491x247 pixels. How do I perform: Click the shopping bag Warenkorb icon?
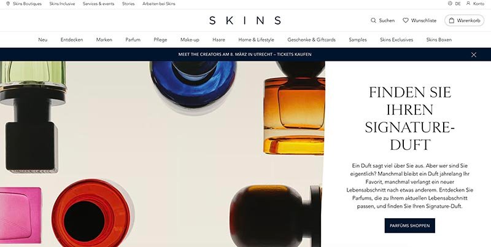click(x=452, y=20)
